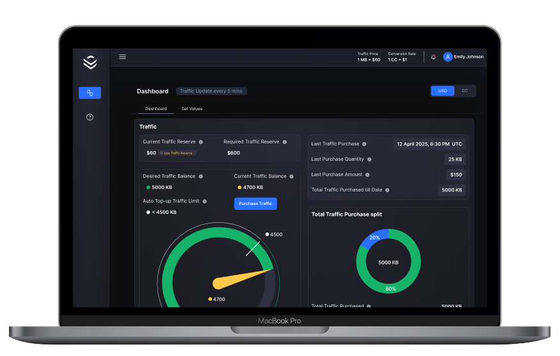Image resolution: width=560 pixels, height=356 pixels.
Task: Switch to the Set Values tab
Action: (192, 109)
